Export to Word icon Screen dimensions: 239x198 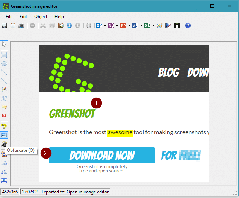(135, 25)
